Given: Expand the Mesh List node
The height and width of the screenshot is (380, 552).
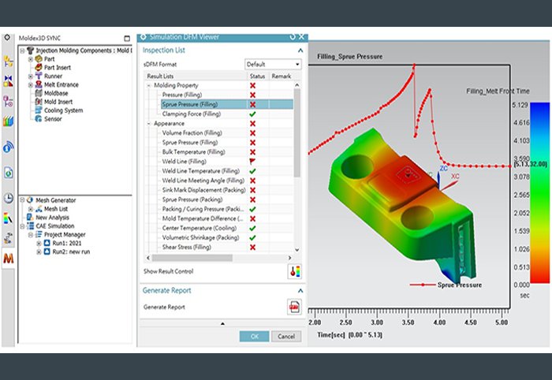Looking at the screenshot, I should click(31, 209).
